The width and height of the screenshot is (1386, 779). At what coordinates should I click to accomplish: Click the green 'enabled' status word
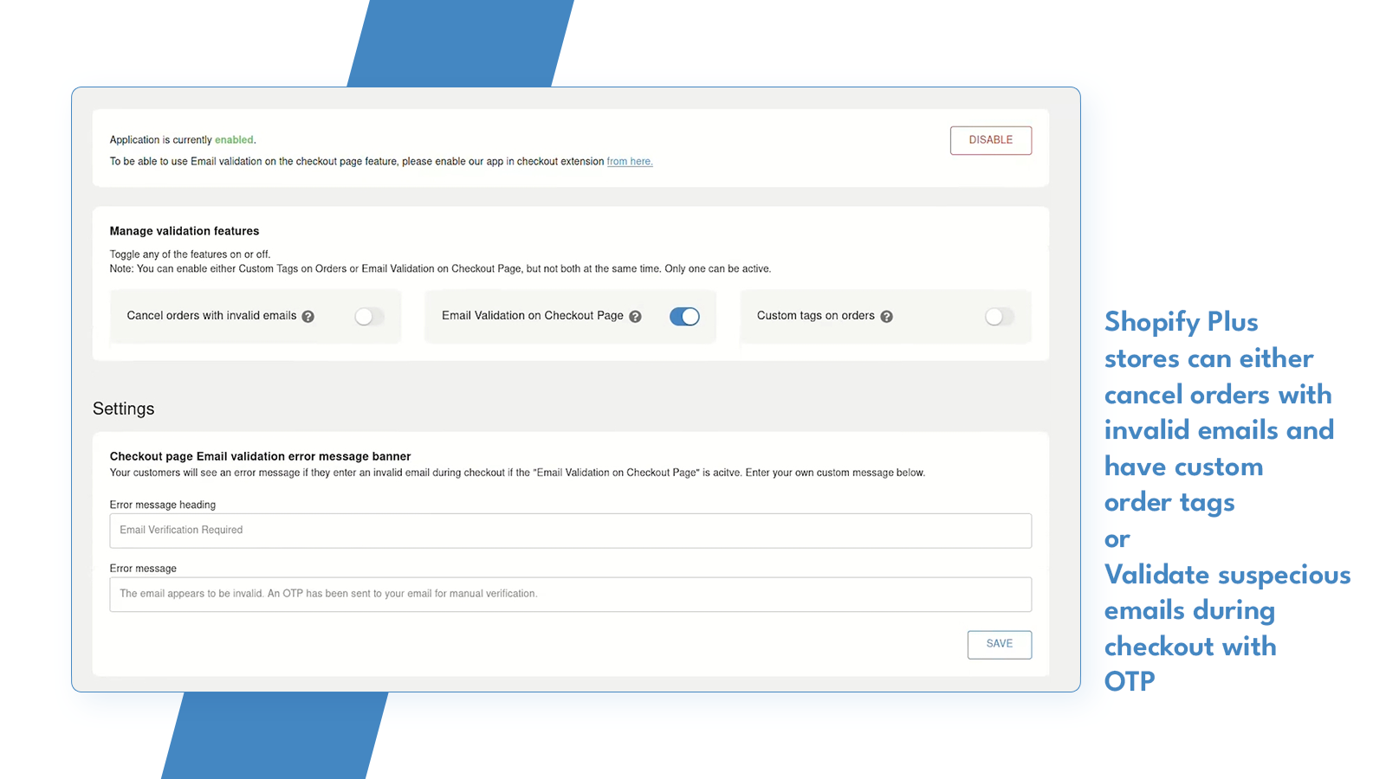(x=234, y=140)
